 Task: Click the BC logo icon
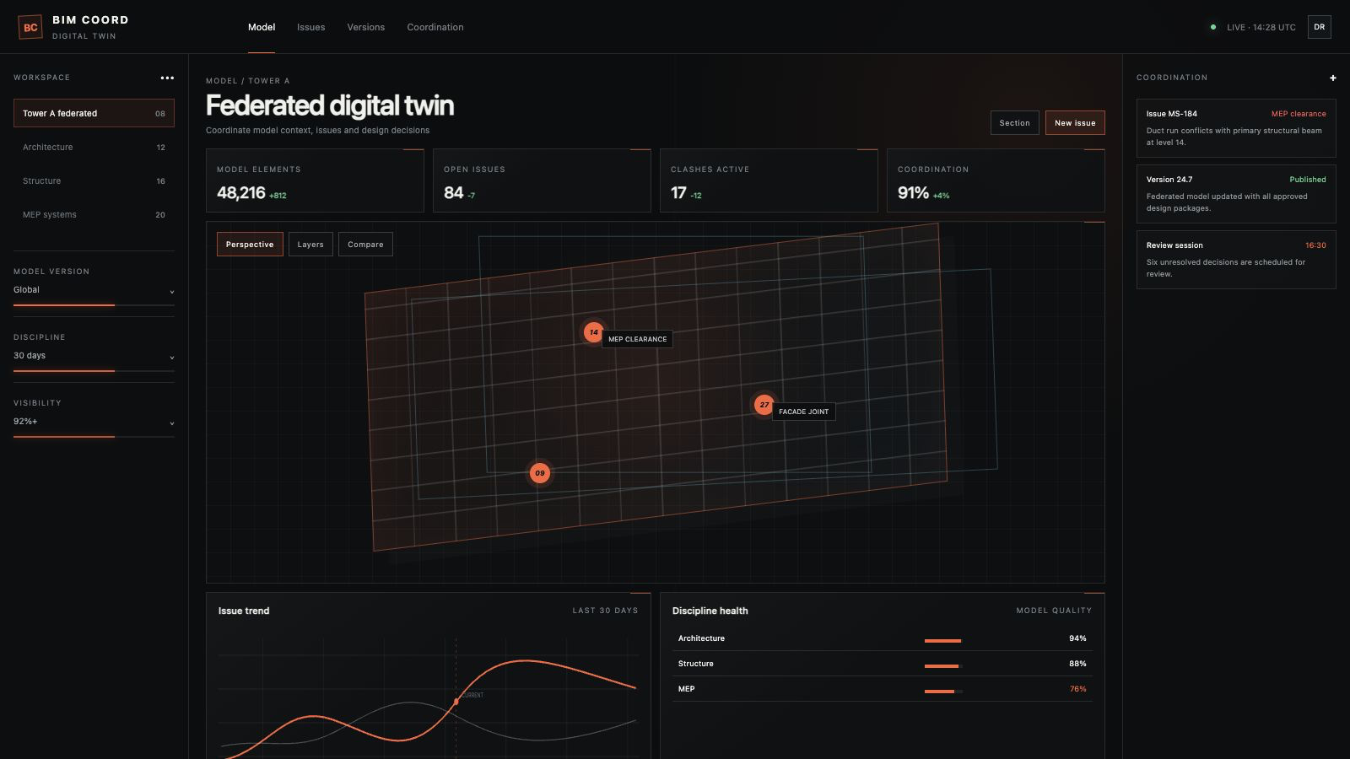coord(30,27)
